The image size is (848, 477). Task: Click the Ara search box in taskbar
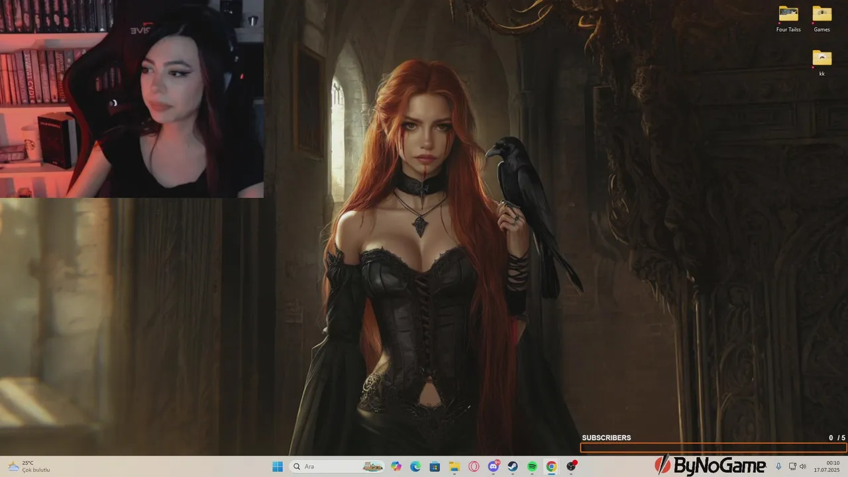click(x=338, y=466)
